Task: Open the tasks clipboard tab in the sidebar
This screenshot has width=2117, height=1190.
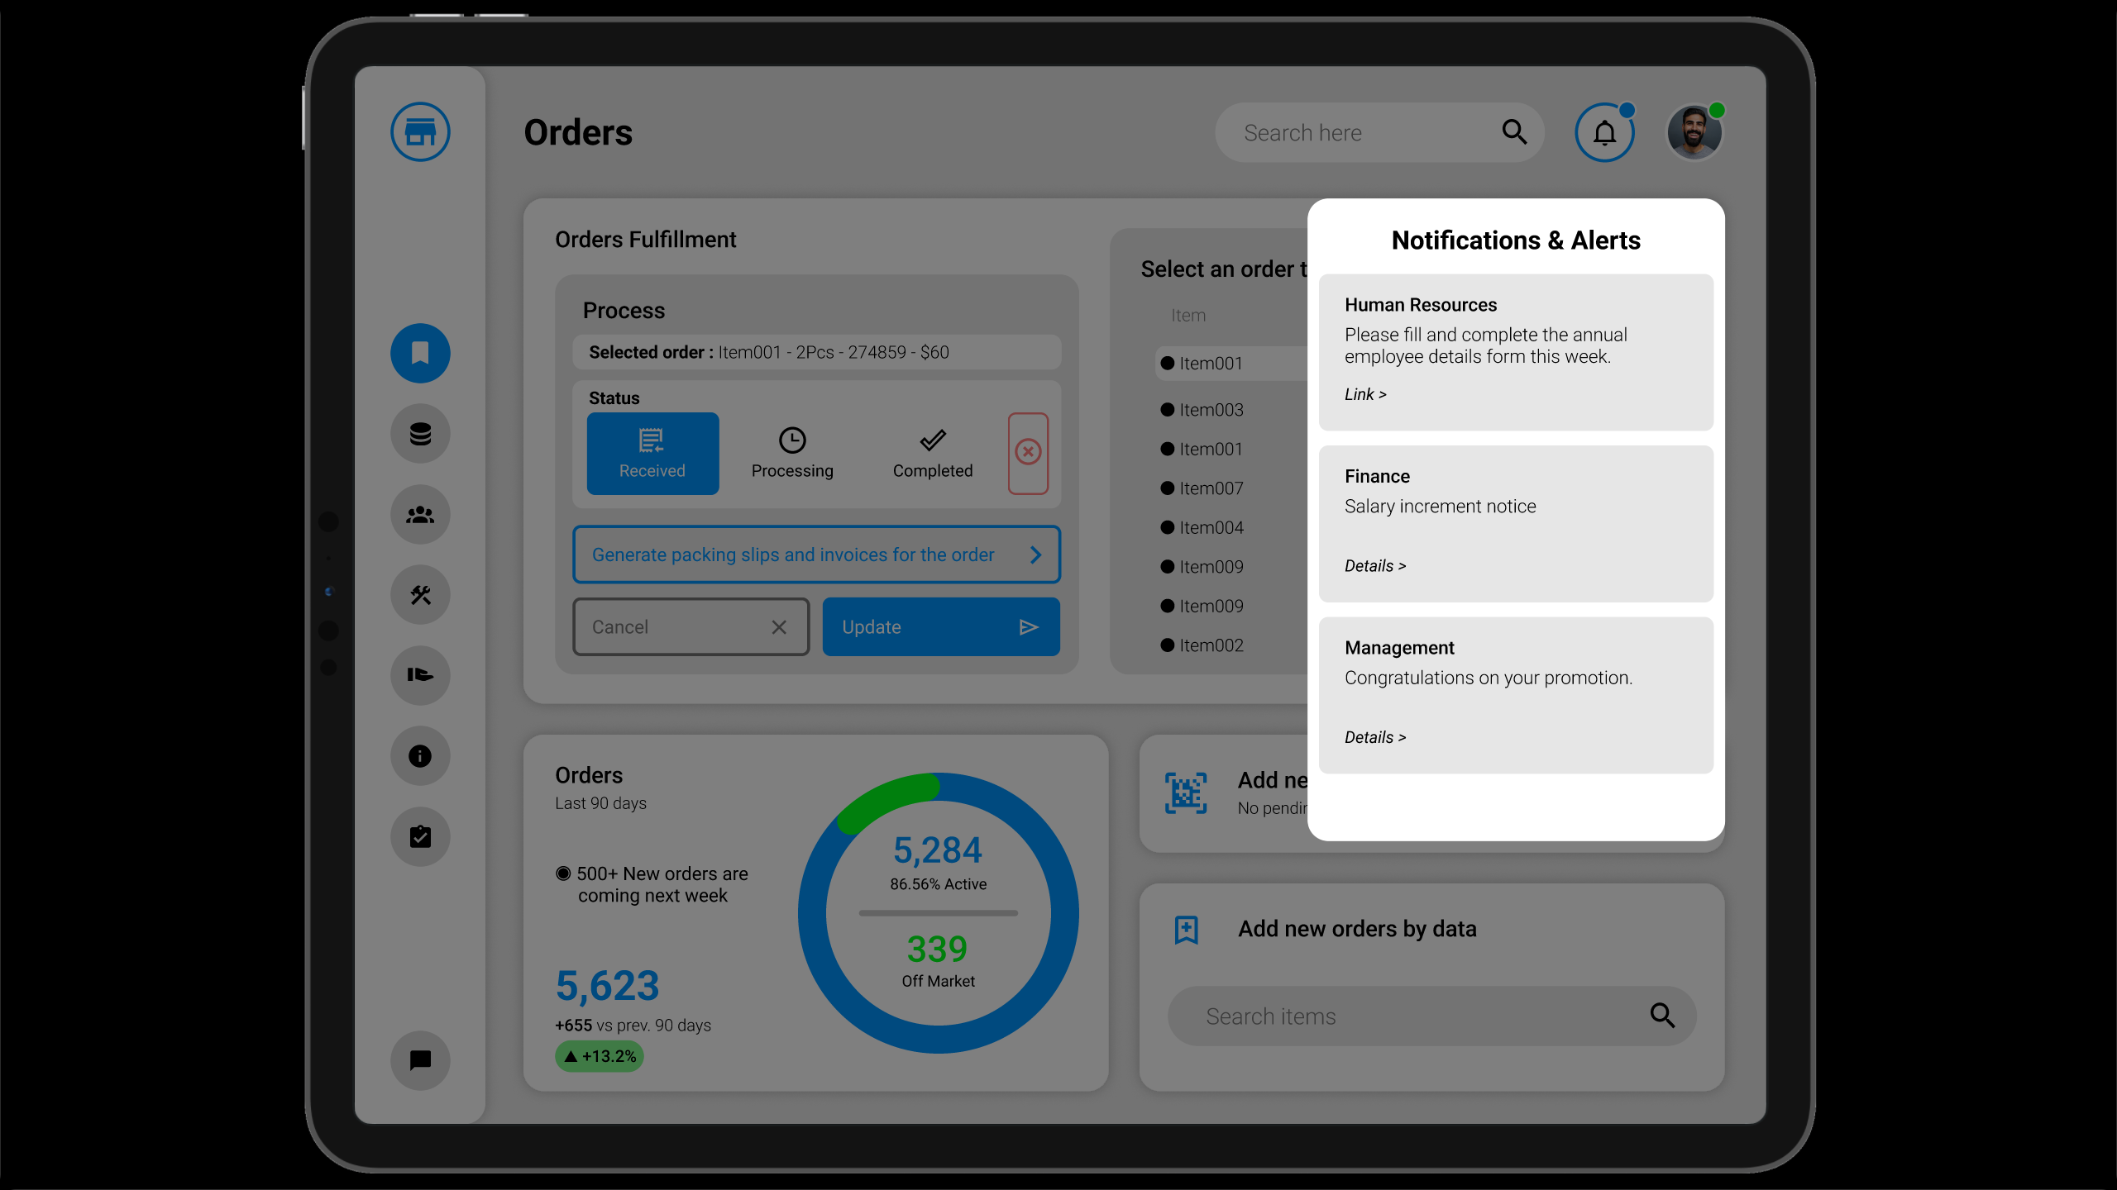Action: [x=419, y=836]
